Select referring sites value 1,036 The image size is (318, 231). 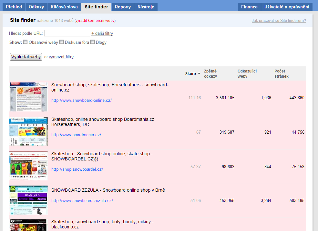266,98
